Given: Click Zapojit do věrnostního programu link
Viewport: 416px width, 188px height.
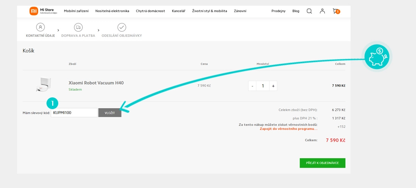Looking at the screenshot, I should tap(288, 129).
